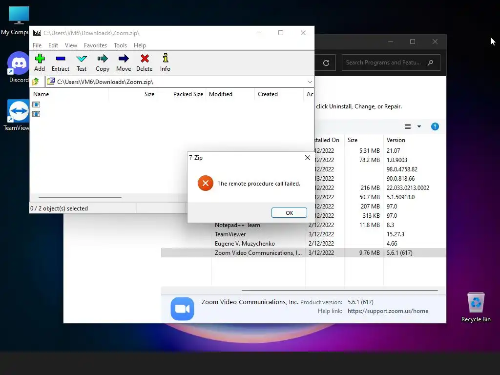Open the Help menu in 7-Zip
This screenshot has height=375, width=500.
140,45
